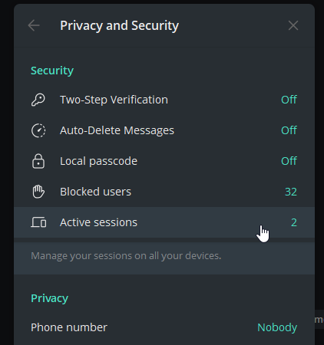Click the Off value for Two-Step Verification
The width and height of the screenshot is (324, 345).
point(289,100)
